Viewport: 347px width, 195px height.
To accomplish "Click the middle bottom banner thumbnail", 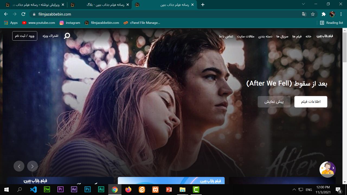I will (x=171, y=181).
